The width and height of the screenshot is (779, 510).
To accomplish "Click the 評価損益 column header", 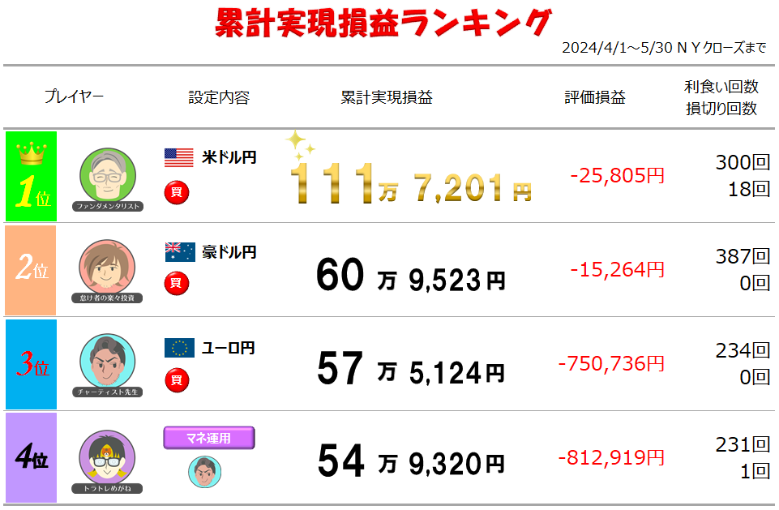I will coord(595,97).
